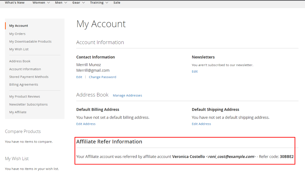This screenshot has width=305, height=175.
Task: Edit the default shipping address
Action: (x=201, y=124)
